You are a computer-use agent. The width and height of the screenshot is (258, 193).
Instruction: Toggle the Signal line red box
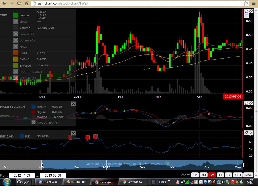(34, 112)
